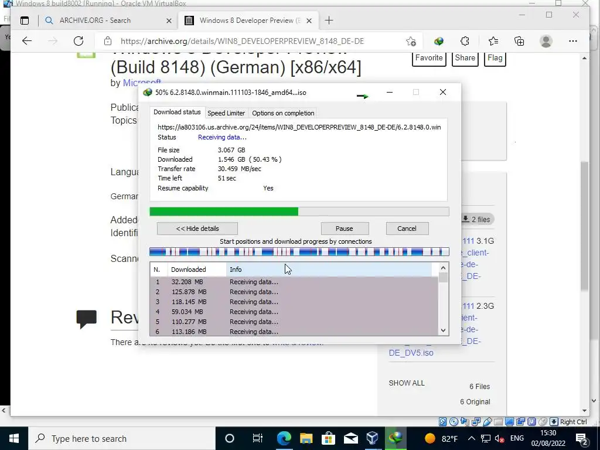Click Hide details in the download dialog

(197, 229)
